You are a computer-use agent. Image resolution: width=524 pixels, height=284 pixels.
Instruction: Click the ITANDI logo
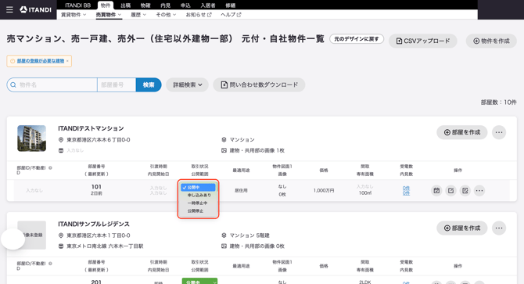[35, 9]
